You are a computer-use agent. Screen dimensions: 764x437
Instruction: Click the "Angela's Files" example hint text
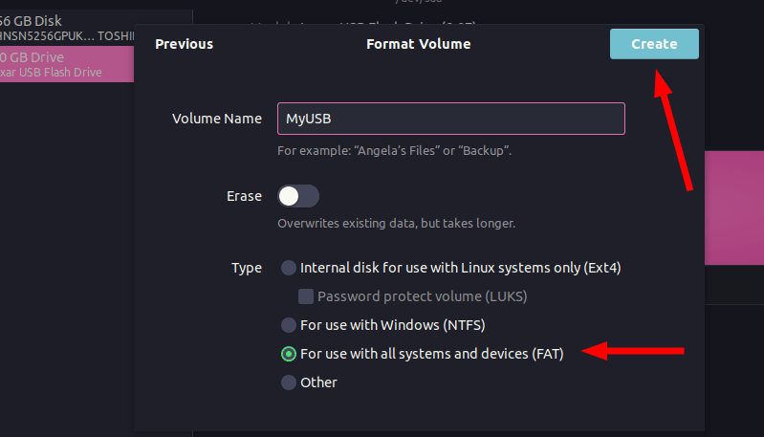click(394, 151)
